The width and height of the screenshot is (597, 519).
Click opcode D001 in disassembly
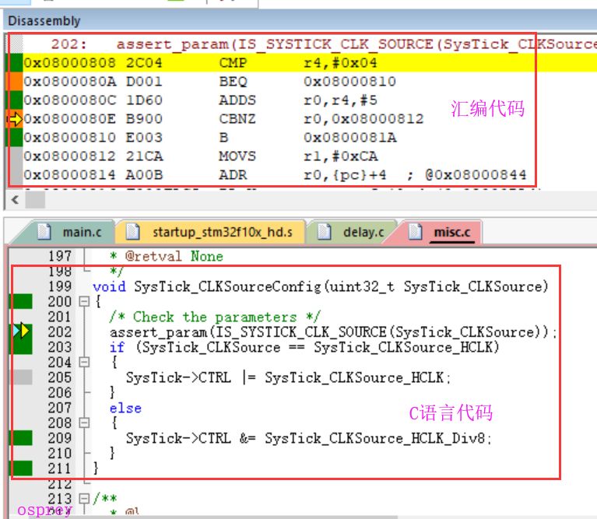coord(144,82)
